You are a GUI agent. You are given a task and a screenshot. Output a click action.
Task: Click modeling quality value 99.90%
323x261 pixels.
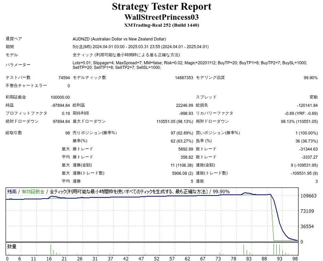(x=311, y=78)
